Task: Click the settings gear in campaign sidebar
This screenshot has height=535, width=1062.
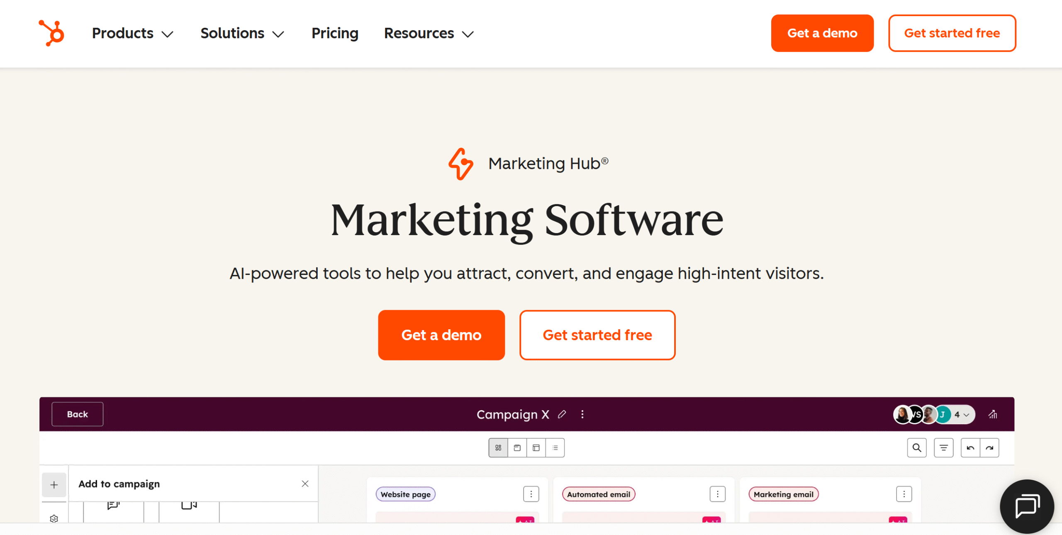Action: 54,518
